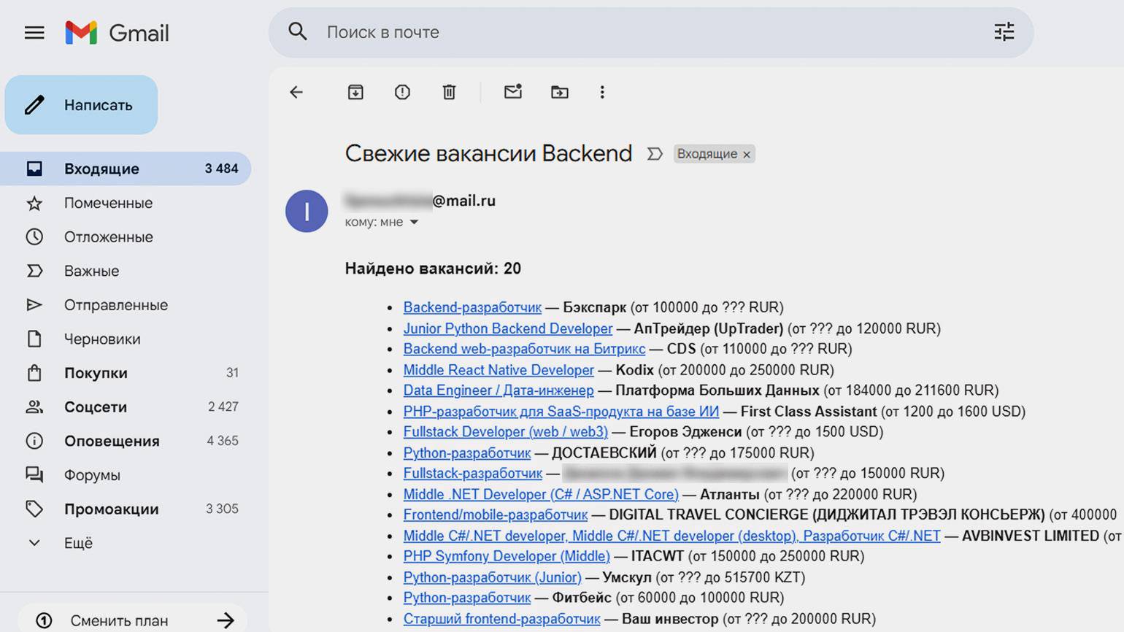Expand recipient details arrow next to 'кому: мне'
The height and width of the screenshot is (632, 1124).
[414, 222]
